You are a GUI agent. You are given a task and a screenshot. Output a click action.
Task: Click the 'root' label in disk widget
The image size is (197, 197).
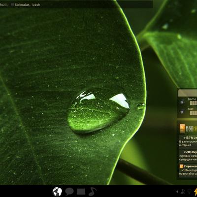coord(191,109)
